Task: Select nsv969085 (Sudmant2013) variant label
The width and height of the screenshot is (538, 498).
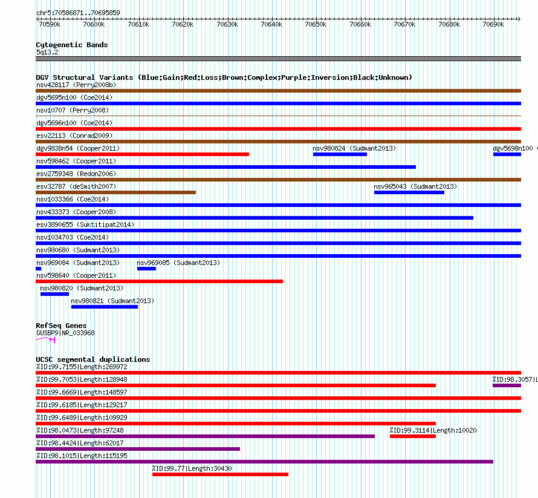Action: [x=178, y=263]
